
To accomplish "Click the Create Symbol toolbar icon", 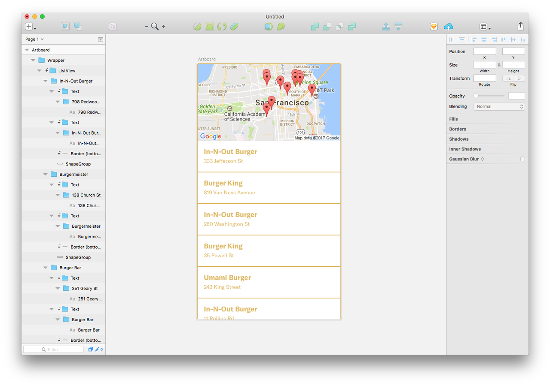I will point(112,27).
